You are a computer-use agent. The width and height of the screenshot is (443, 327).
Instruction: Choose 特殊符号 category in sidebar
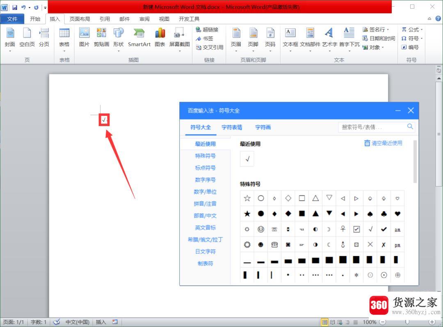pyautogui.click(x=206, y=156)
